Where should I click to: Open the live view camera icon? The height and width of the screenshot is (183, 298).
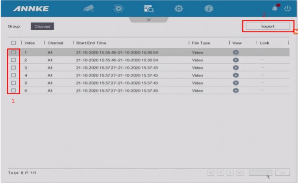(x=88, y=8)
